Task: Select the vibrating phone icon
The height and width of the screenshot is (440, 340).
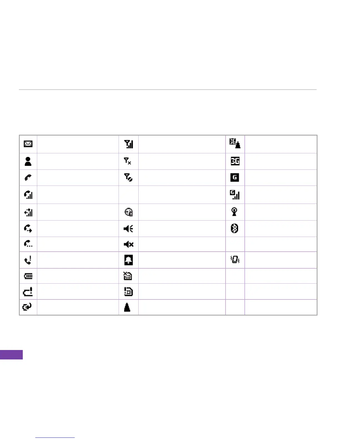Action: pyautogui.click(x=235, y=260)
